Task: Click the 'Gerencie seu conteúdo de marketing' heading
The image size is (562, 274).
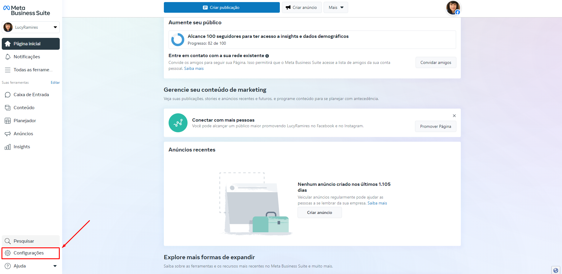Action: 215,90
